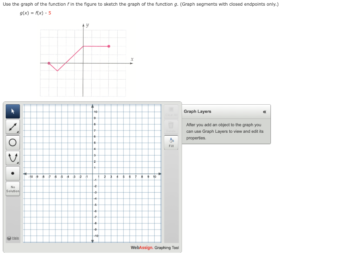
Task: Click the WebAssign Graphing Tool label
Action: pos(155,248)
